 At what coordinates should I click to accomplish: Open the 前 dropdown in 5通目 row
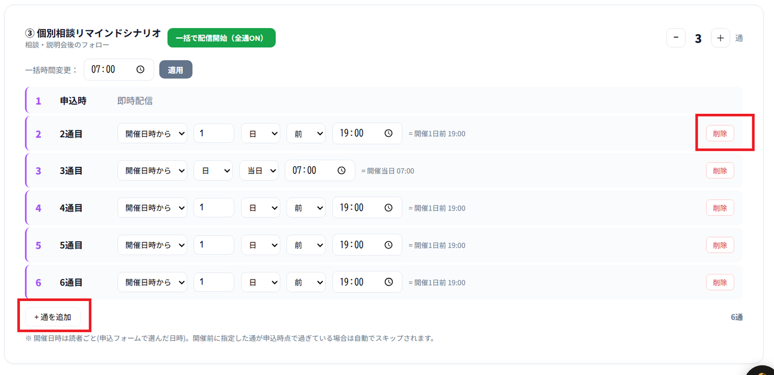pos(306,245)
